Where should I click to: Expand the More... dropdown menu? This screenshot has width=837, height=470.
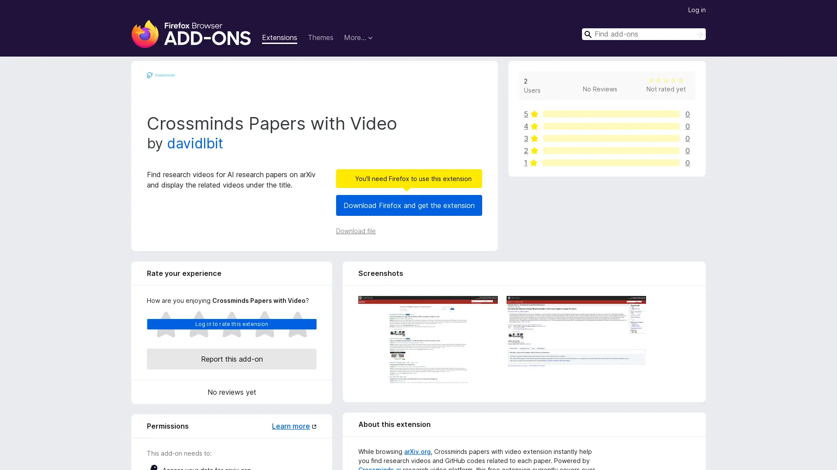click(358, 38)
